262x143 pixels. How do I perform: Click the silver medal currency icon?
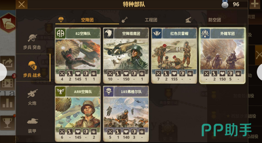(x=225, y=5)
